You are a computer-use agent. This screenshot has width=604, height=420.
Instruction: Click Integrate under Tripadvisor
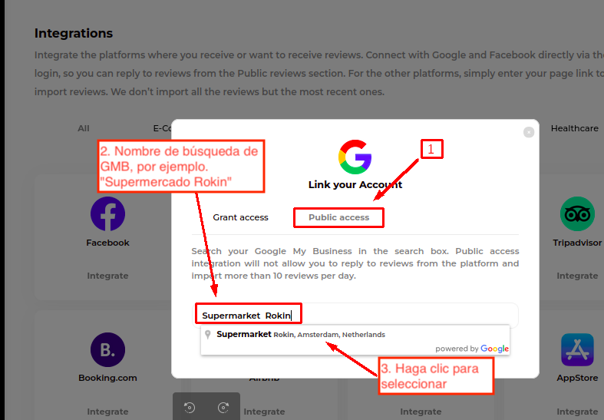(577, 276)
